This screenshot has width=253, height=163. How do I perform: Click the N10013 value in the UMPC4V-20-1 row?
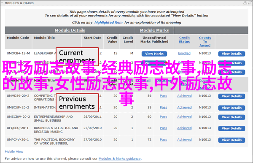(x=205, y=140)
